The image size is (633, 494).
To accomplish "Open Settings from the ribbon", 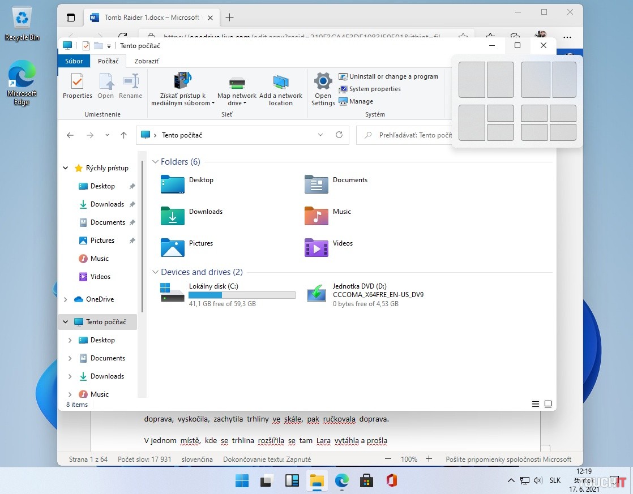I will point(323,89).
